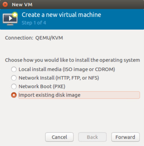The width and height of the screenshot is (144, 146).
Task: Click the 'New VM' title bar text
Action: (22, 5)
